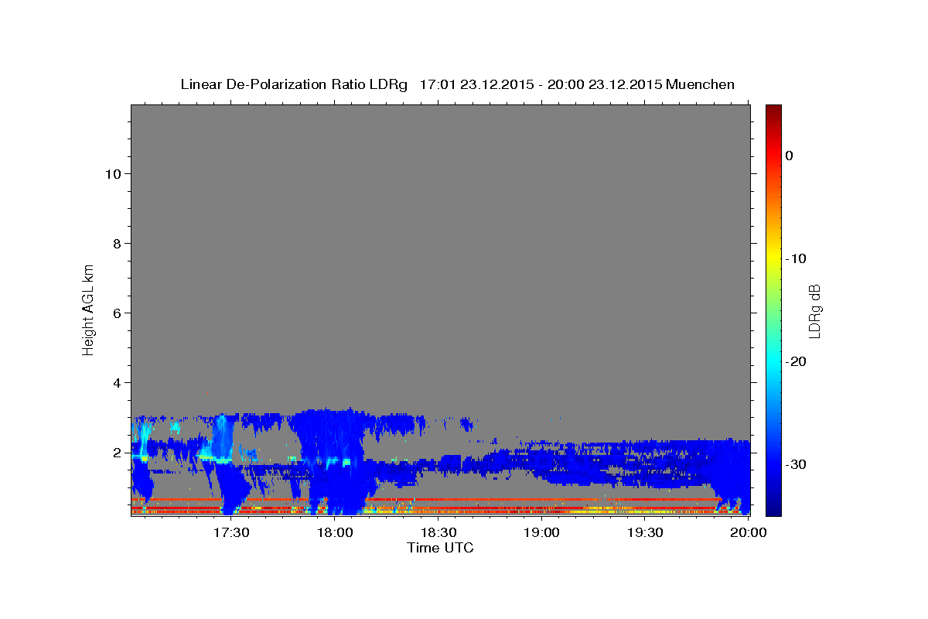928x619 pixels.
Task: Click the plot title starting 'Linear De-Polarization Ratio LDRg'
Action: click(457, 84)
